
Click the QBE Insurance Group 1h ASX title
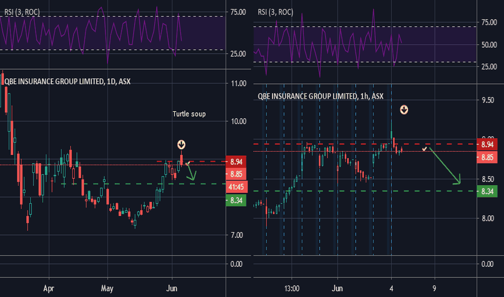[321, 96]
